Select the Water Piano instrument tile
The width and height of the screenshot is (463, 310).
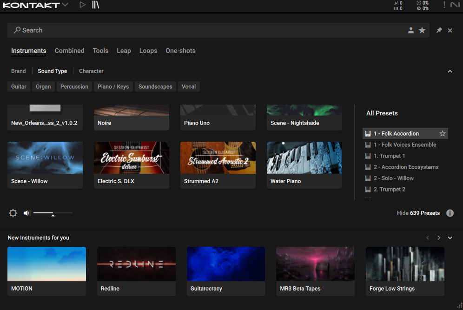pyautogui.click(x=304, y=165)
